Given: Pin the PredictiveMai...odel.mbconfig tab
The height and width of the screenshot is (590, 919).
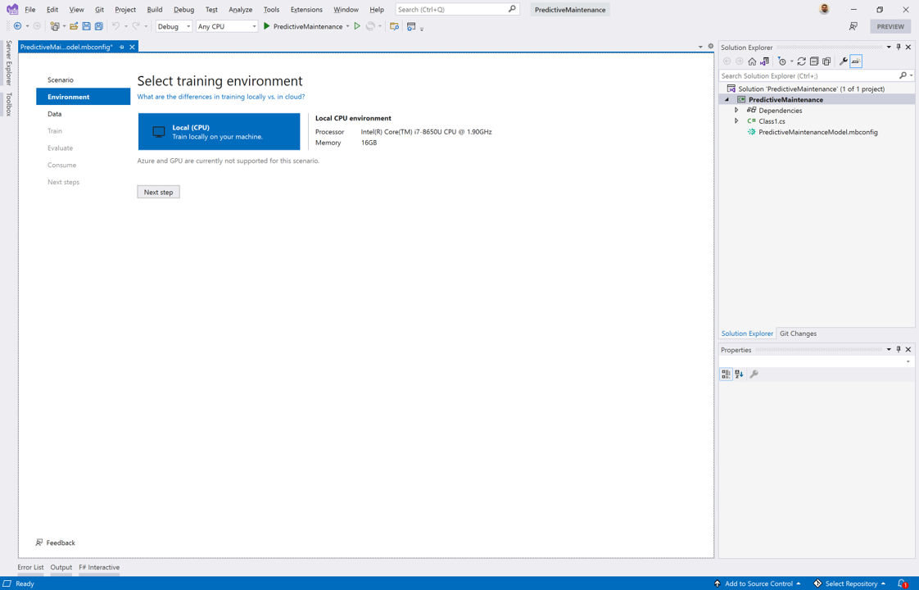Looking at the screenshot, I should [x=122, y=47].
